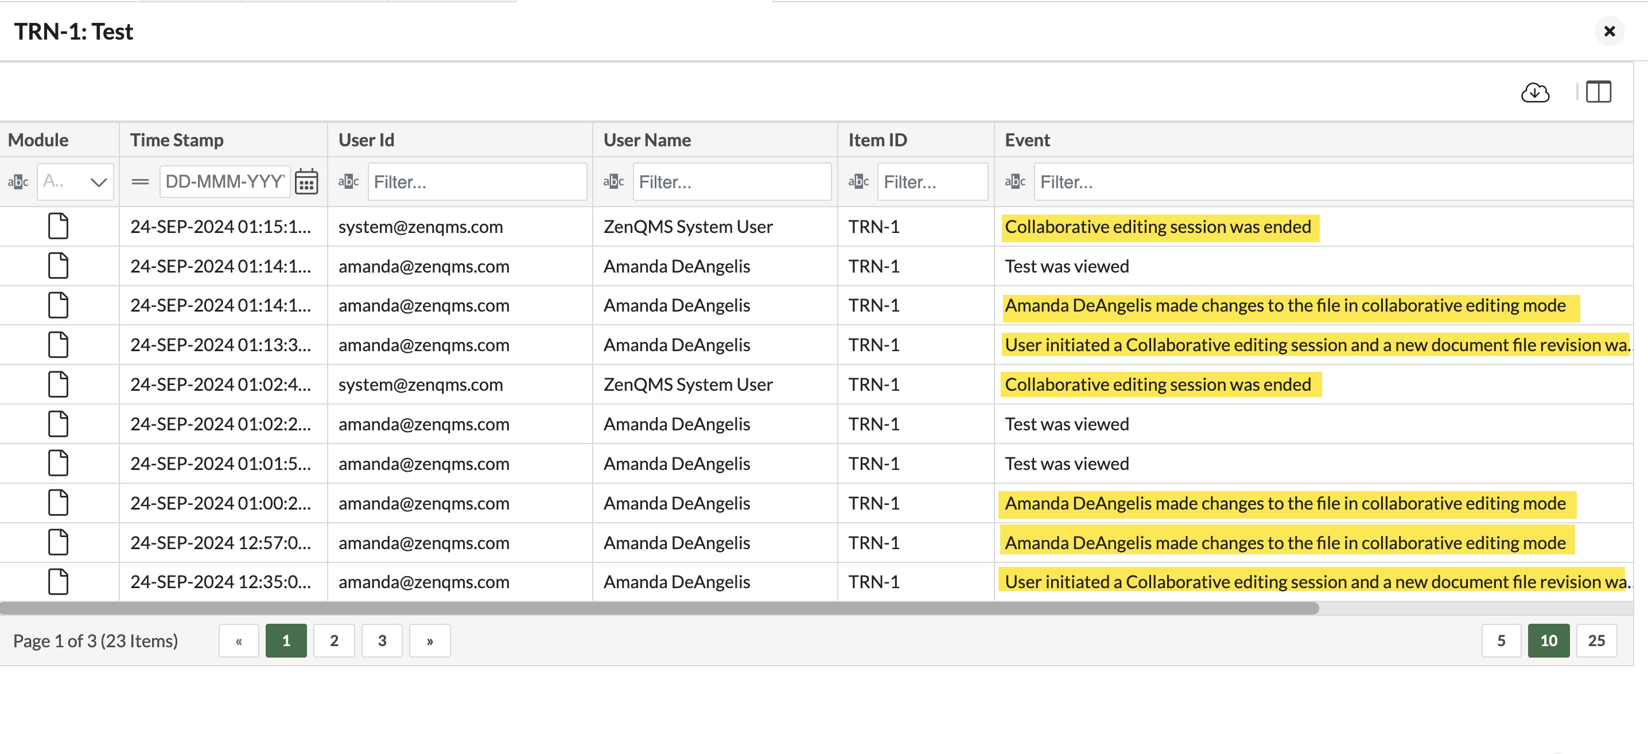Click document icon in 01:13:3 timestamp row
The image size is (1648, 754).
coord(58,345)
